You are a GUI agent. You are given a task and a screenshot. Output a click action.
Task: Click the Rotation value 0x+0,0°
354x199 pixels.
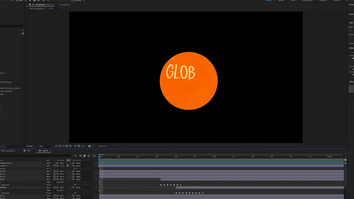49,169
